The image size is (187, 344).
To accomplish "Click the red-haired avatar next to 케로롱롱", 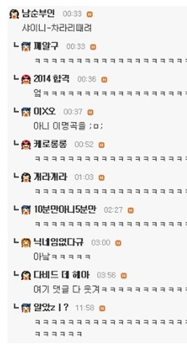I will (26, 145).
